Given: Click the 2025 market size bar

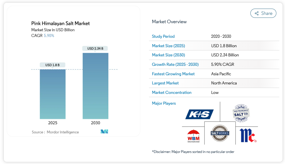Looking at the screenshot, I should tap(53, 94).
